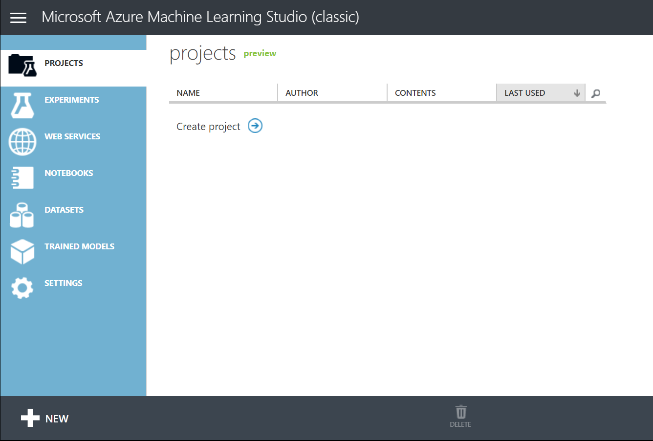Click the Datasets cylinders icon
Screen dimensions: 653x441
pos(22,215)
